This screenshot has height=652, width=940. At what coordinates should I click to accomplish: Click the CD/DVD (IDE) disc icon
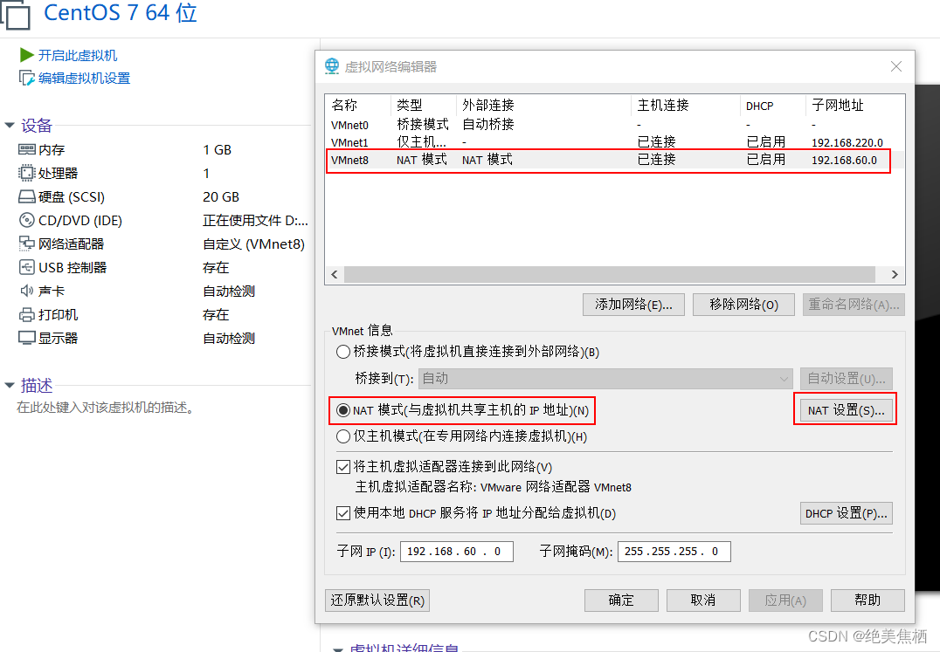pos(27,220)
